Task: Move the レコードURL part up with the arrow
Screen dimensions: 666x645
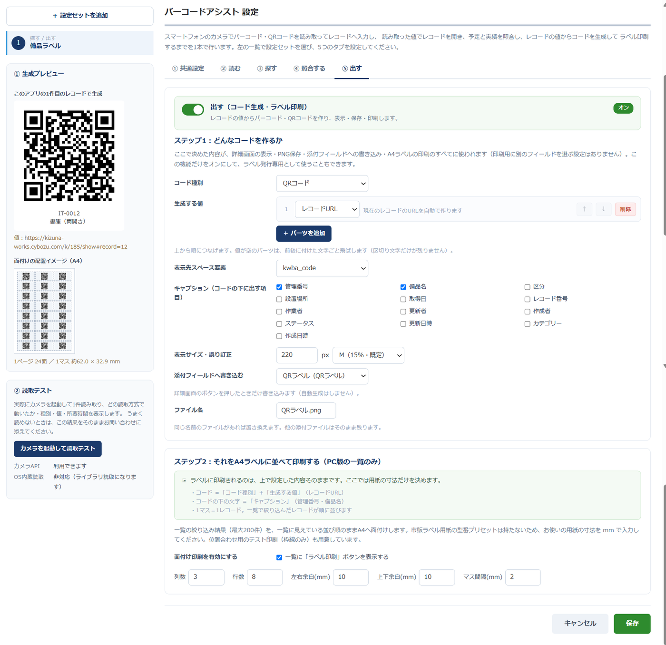Action: tap(584, 209)
